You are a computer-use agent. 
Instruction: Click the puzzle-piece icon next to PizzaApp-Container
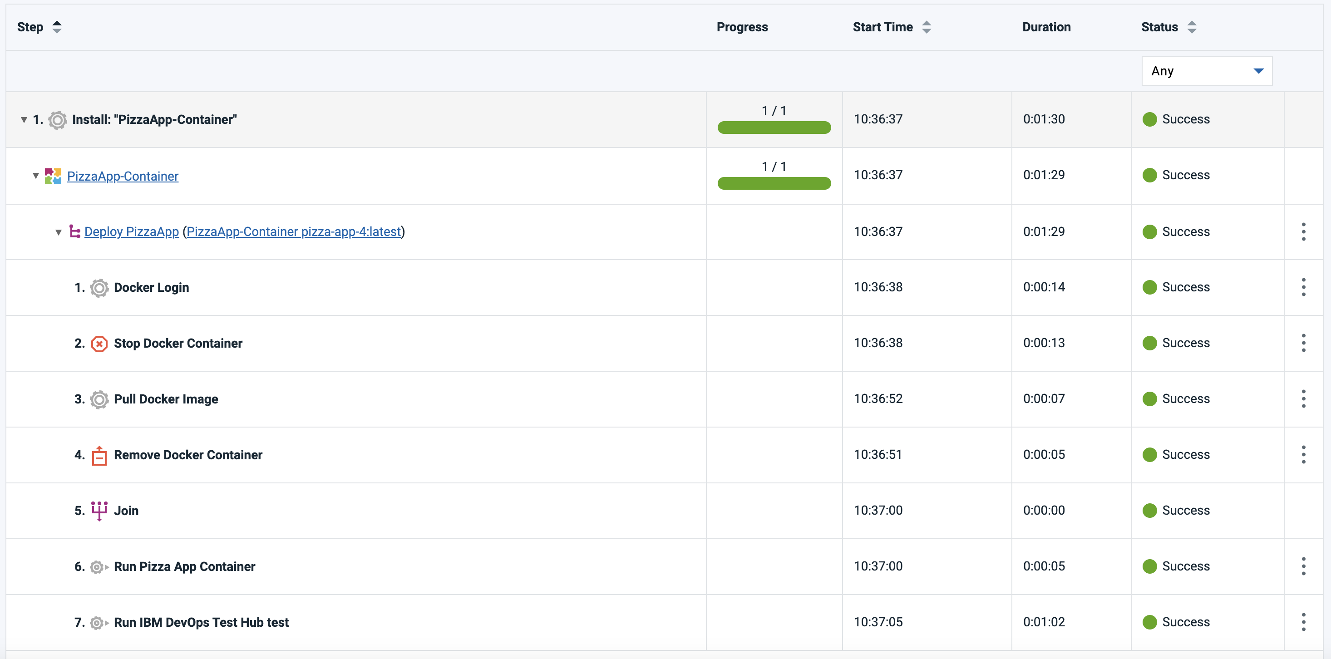coord(53,176)
